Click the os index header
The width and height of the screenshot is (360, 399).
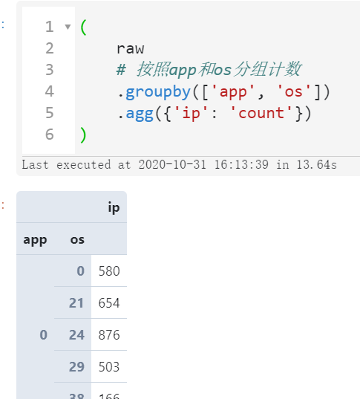pos(77,240)
